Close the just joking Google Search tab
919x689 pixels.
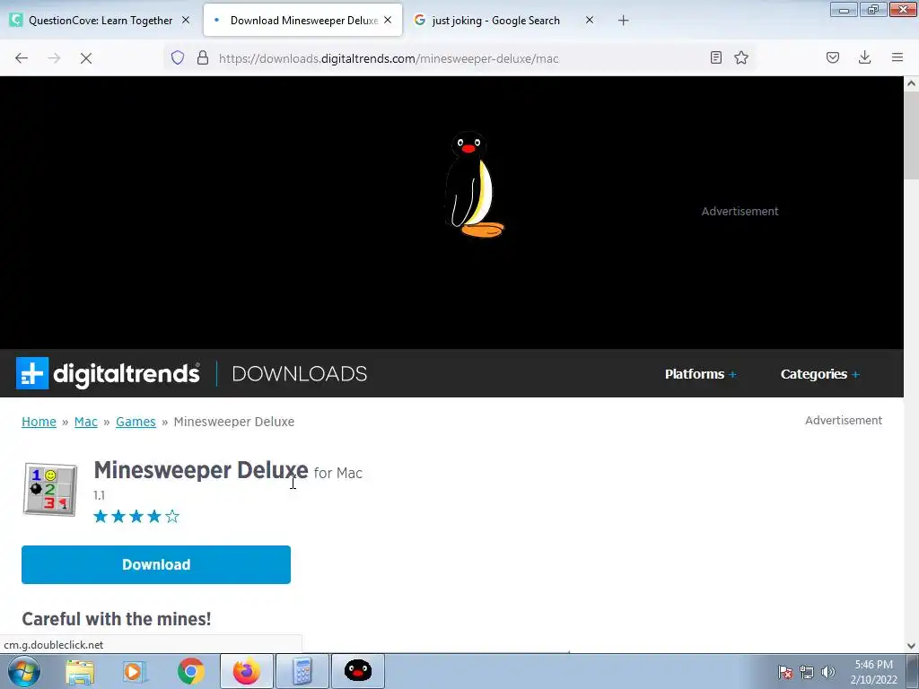pos(590,20)
